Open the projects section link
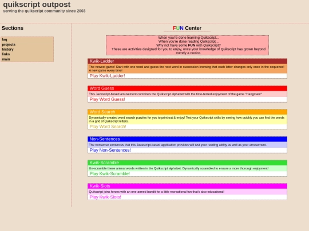The height and width of the screenshot is (231, 309). tap(9, 44)
